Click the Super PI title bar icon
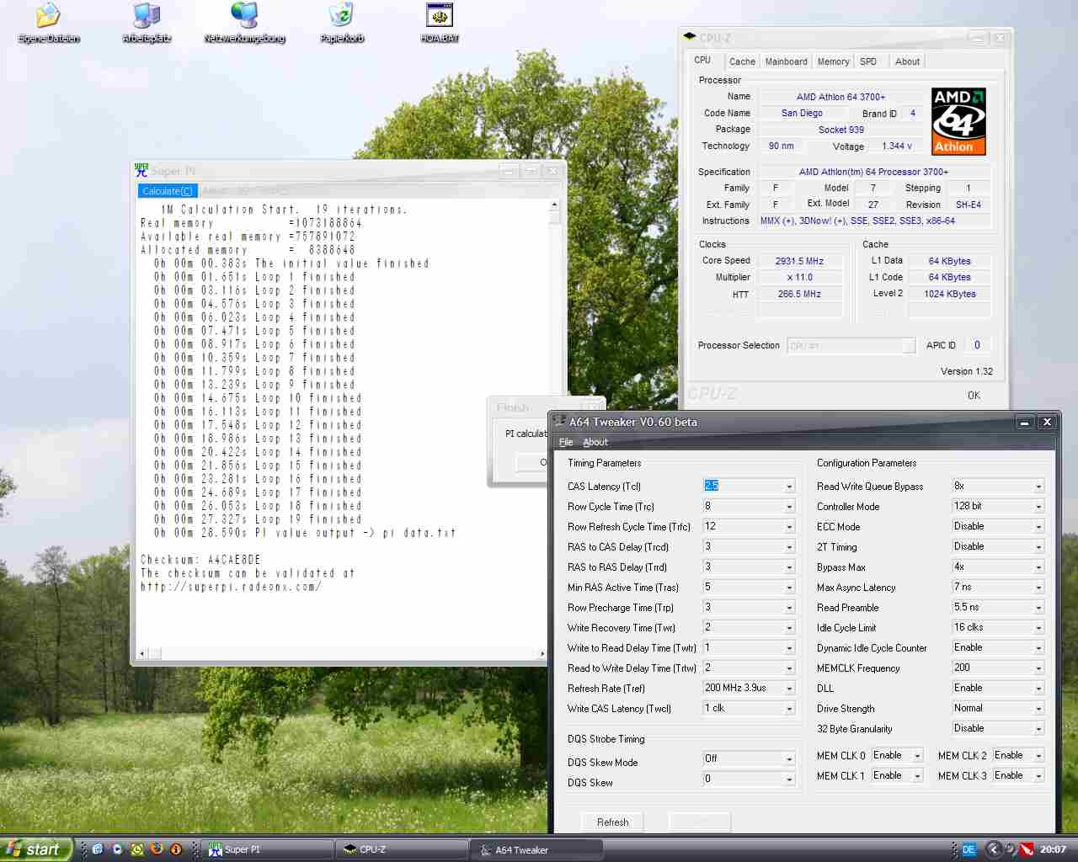The image size is (1078, 862). (141, 170)
